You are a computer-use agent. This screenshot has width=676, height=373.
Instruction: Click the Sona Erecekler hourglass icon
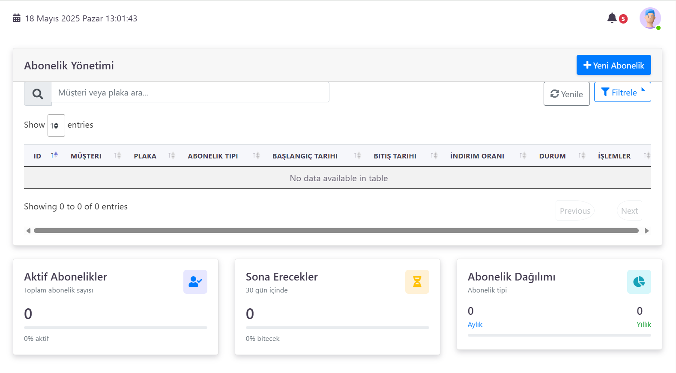(417, 282)
